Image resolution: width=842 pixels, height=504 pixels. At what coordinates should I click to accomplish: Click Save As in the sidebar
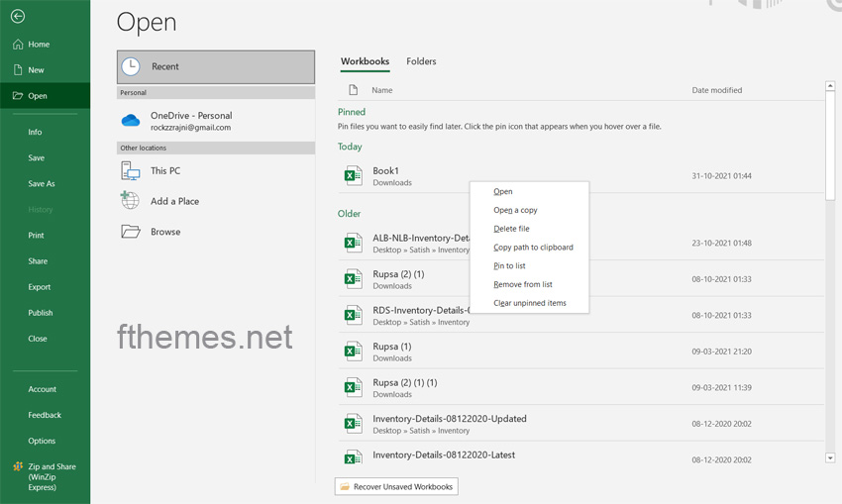42,183
